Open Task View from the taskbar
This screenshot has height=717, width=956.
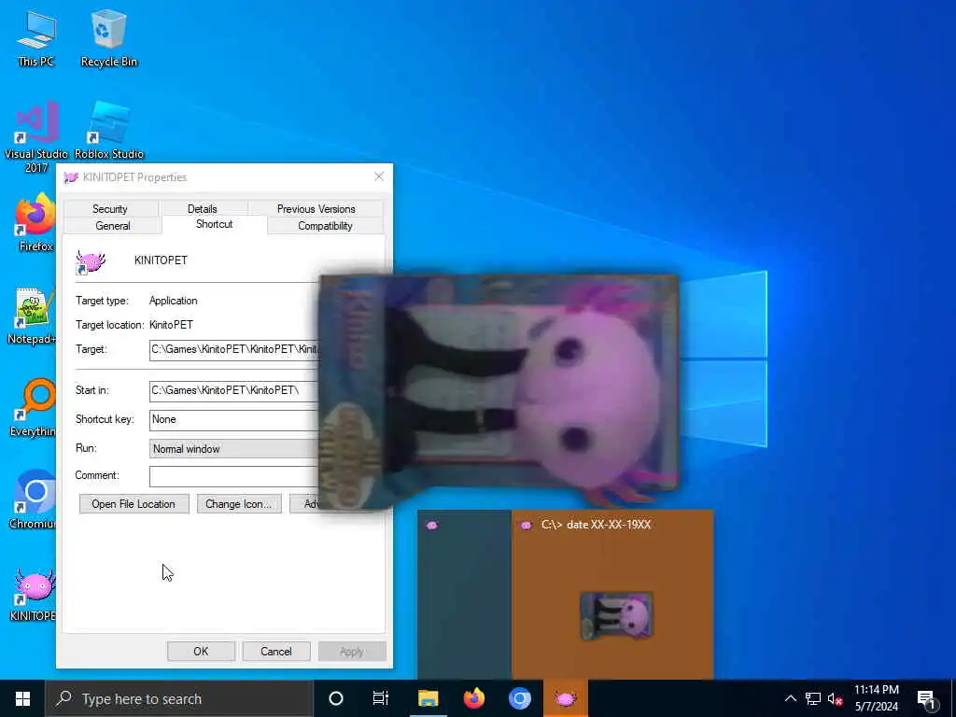click(381, 698)
